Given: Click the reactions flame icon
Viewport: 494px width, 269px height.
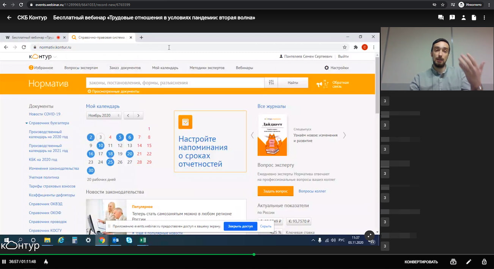Looking at the screenshot, I should click(46, 261).
